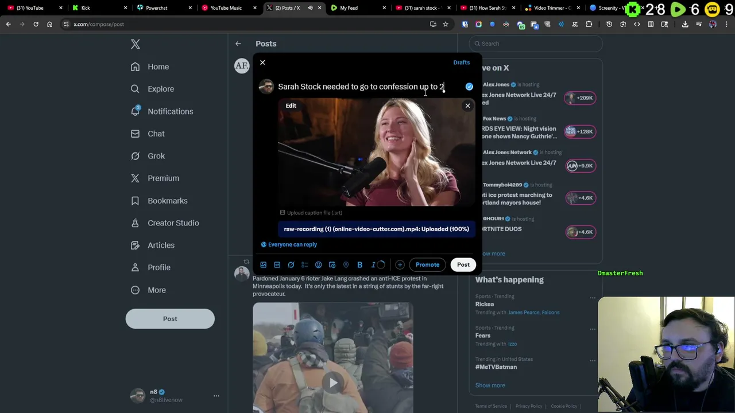
Task: Click the attached video thumbnail
Action: 377,152
